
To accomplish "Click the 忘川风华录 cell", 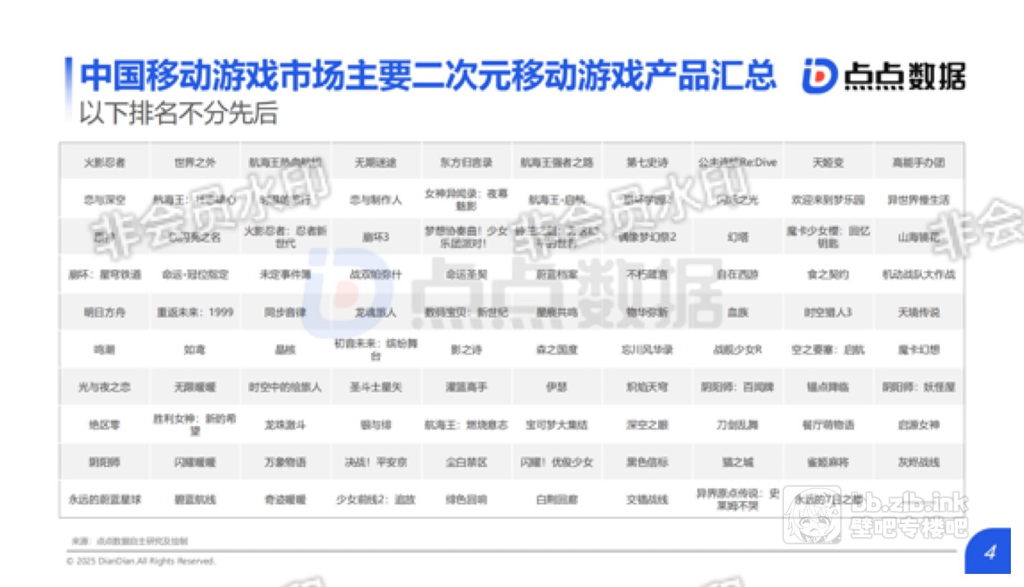I will [647, 350].
